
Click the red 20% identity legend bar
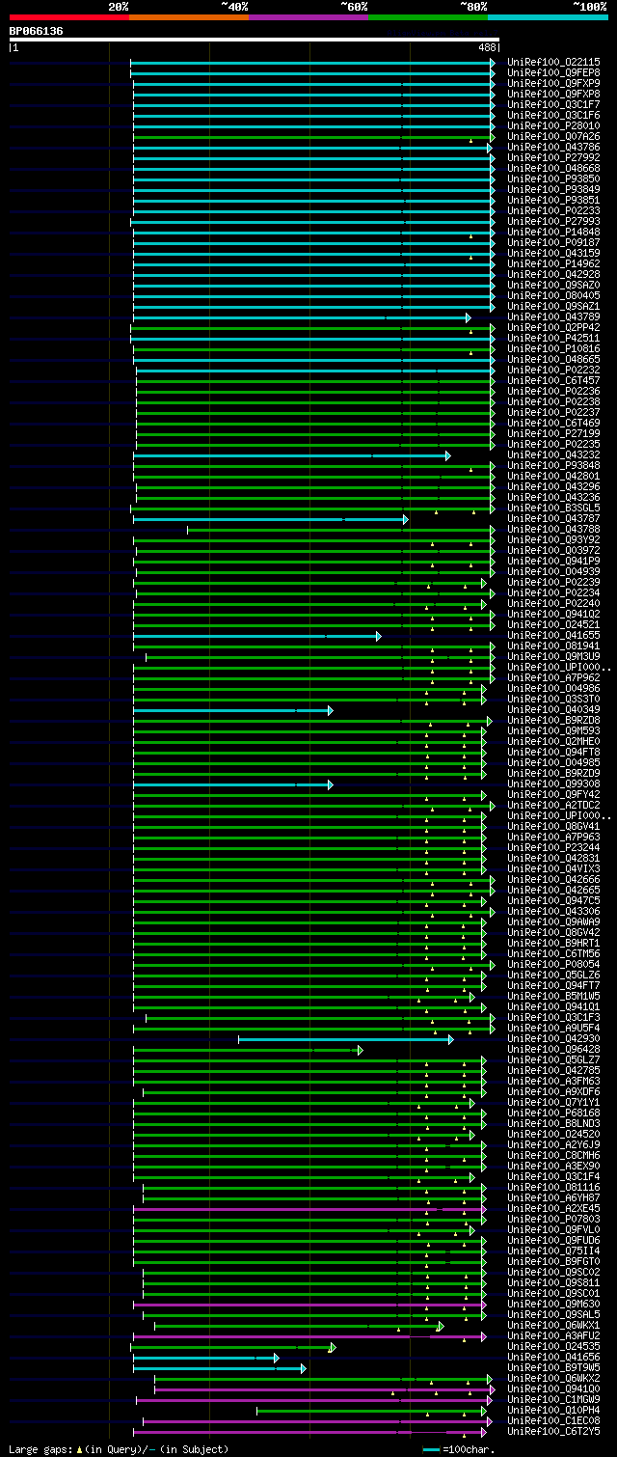(69, 17)
